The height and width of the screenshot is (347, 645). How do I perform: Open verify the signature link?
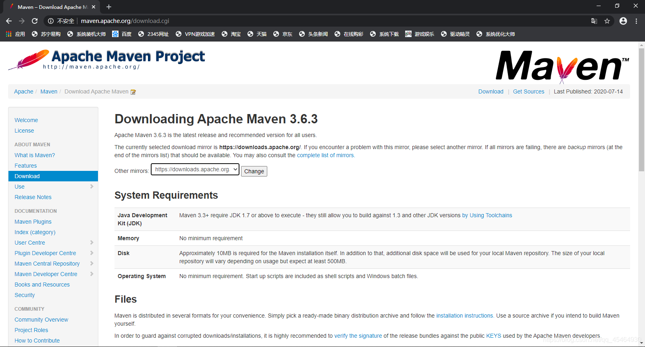(x=358, y=336)
